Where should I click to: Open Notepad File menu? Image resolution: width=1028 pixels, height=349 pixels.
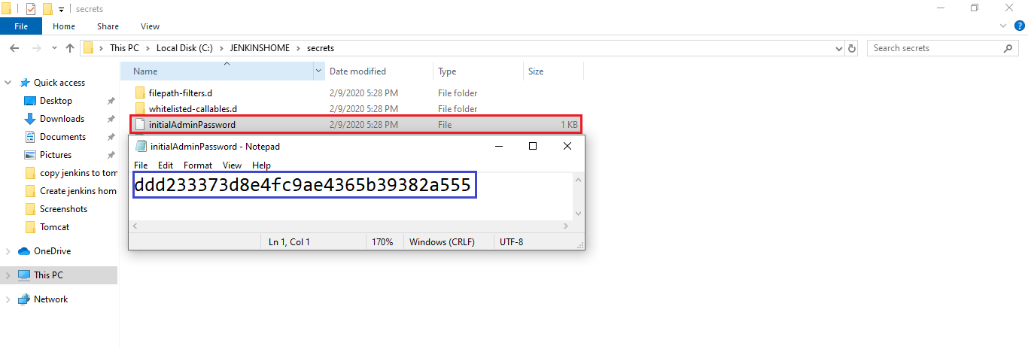(141, 165)
